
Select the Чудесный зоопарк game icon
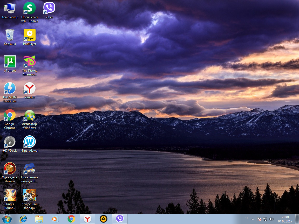30,195
